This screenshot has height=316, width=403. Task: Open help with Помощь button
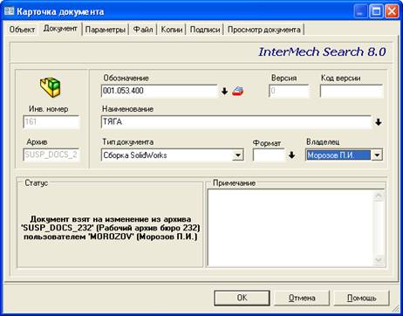(x=361, y=298)
